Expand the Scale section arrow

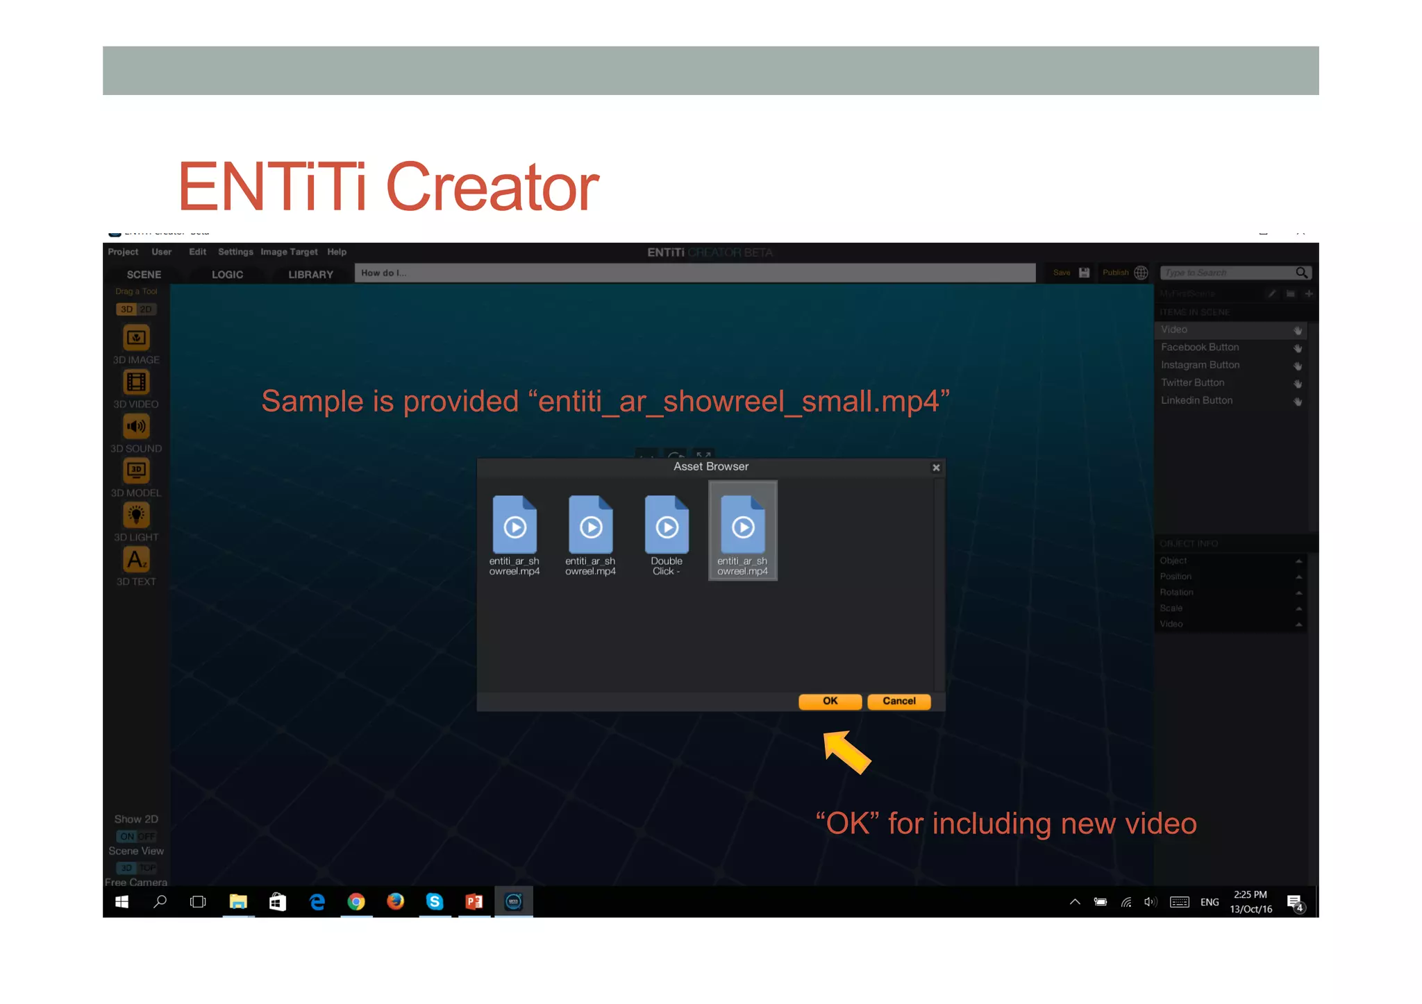(1298, 609)
